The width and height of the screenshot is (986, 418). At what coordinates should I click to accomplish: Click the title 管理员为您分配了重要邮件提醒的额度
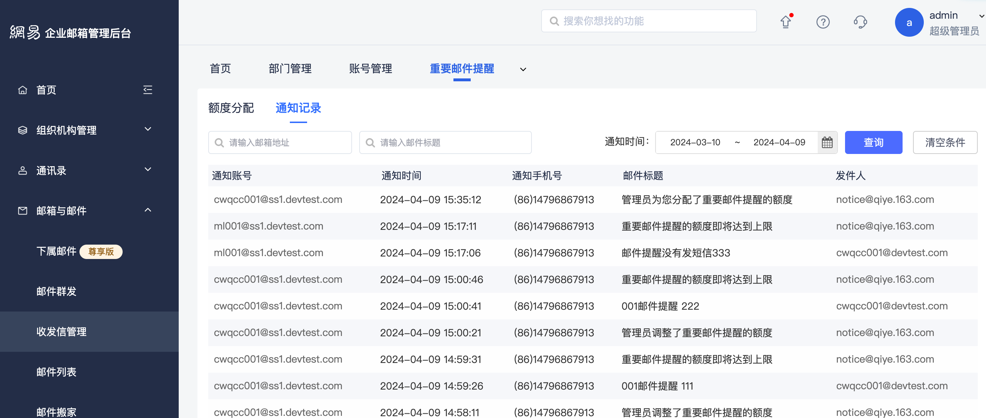point(707,199)
